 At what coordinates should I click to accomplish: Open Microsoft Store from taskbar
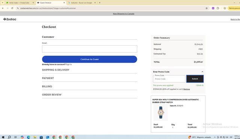point(41,137)
